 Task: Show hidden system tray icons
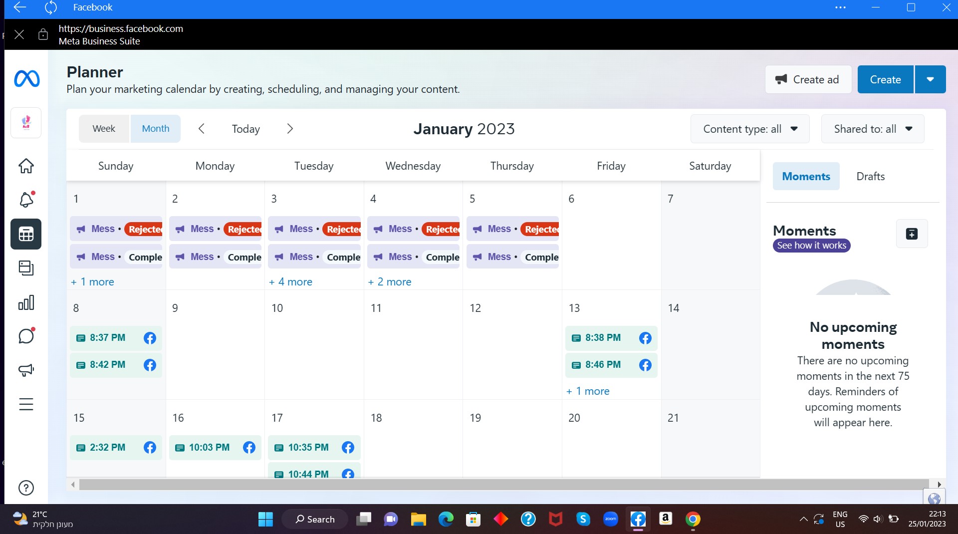803,519
